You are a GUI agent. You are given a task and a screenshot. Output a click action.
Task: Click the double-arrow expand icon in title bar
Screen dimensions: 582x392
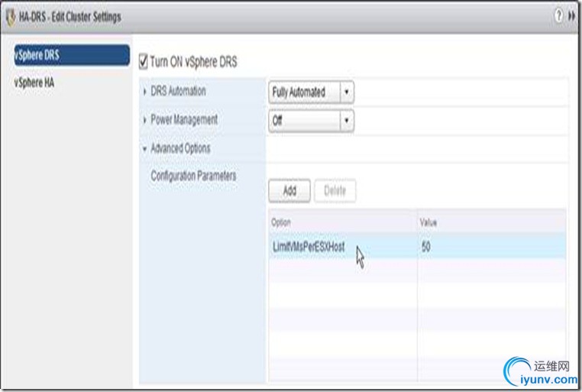pos(571,16)
